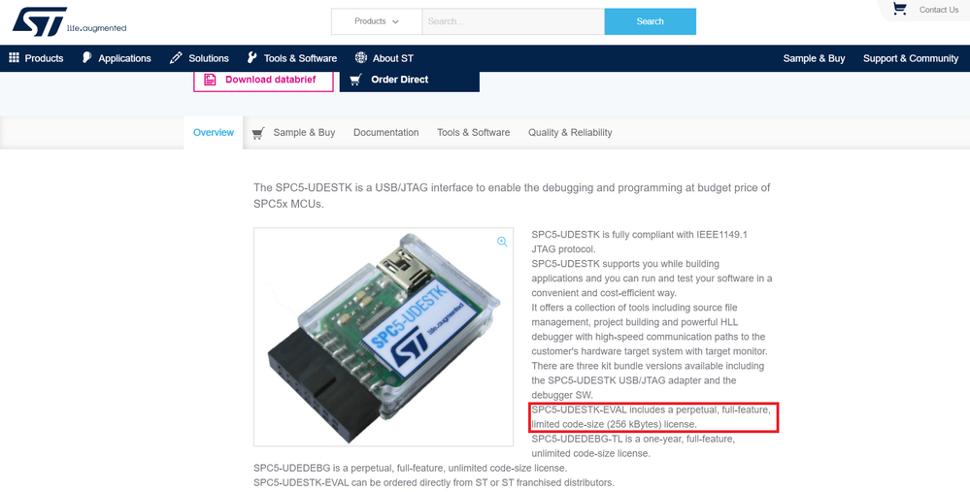Click the Tools & Software wrench icon
Screen dimensions: 970x492
(x=251, y=57)
